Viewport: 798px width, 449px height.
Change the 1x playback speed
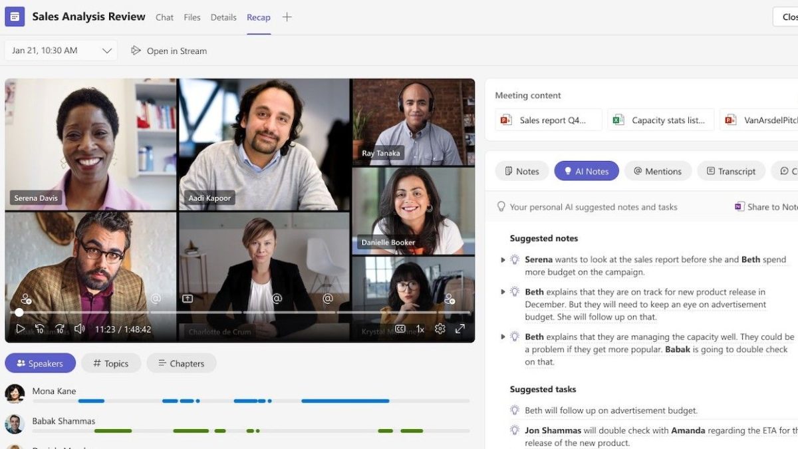point(420,329)
